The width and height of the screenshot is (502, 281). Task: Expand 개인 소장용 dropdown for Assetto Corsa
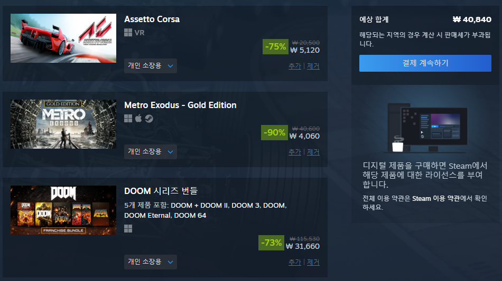pos(151,66)
